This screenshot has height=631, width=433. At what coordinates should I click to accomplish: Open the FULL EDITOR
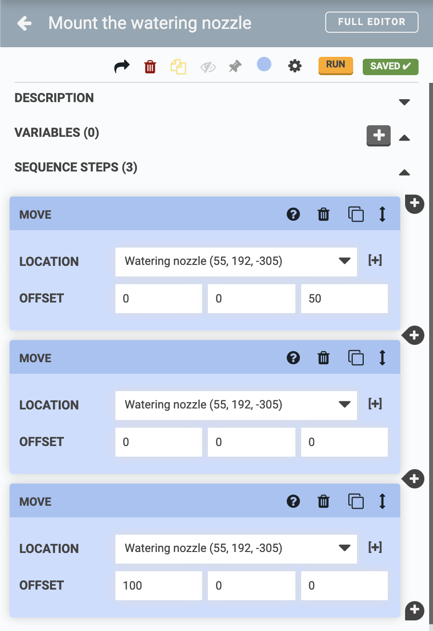(371, 22)
